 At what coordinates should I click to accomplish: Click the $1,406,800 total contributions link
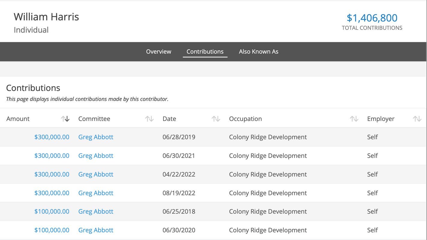(372, 18)
